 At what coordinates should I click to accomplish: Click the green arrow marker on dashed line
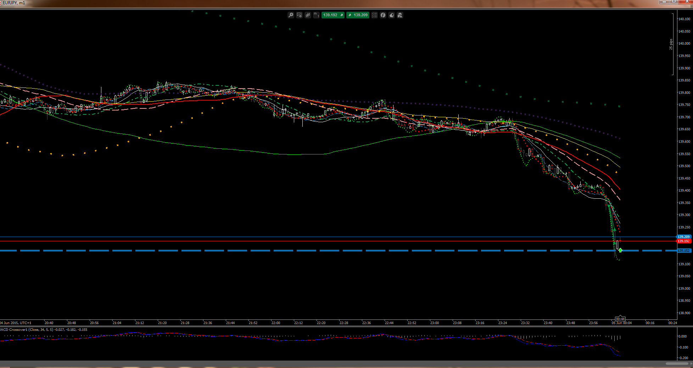point(620,250)
